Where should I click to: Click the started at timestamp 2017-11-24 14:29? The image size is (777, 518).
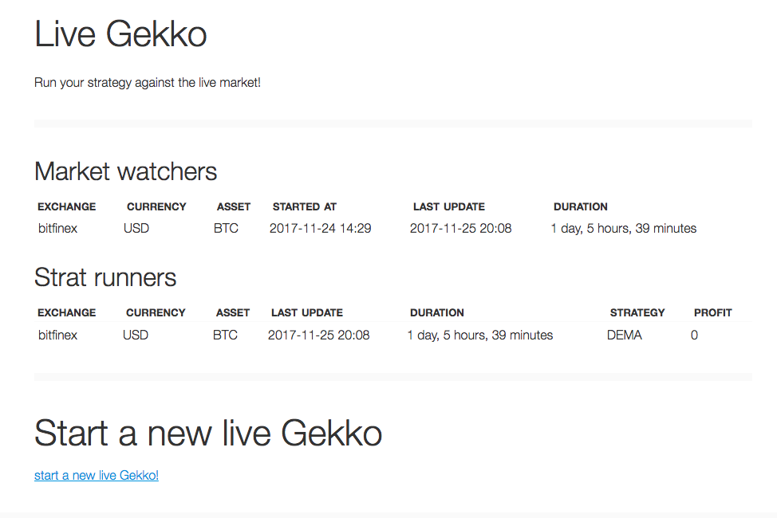[x=320, y=228]
